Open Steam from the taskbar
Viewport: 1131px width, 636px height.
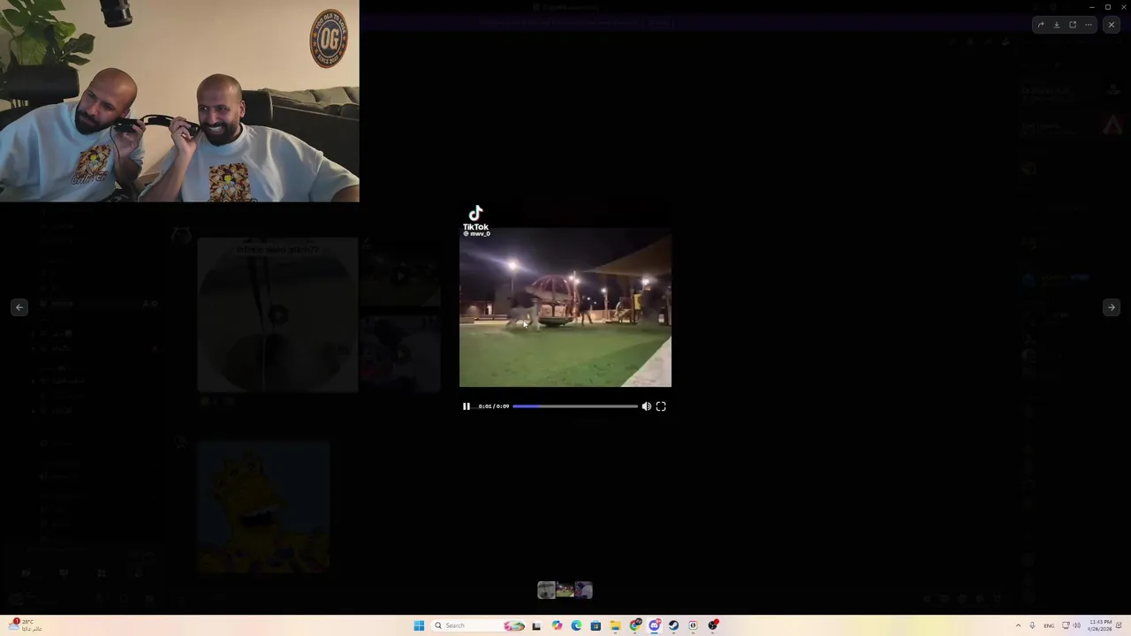tap(673, 625)
